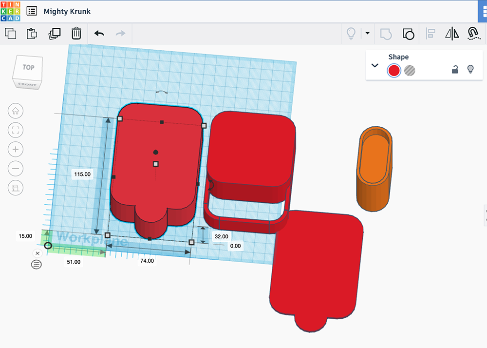Switch to orthographic view toggle
The width and height of the screenshot is (487, 348).
[16, 188]
